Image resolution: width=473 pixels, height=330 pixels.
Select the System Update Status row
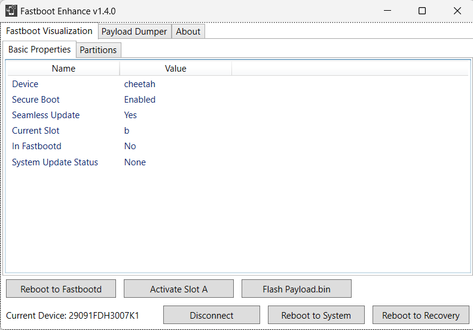tap(55, 162)
